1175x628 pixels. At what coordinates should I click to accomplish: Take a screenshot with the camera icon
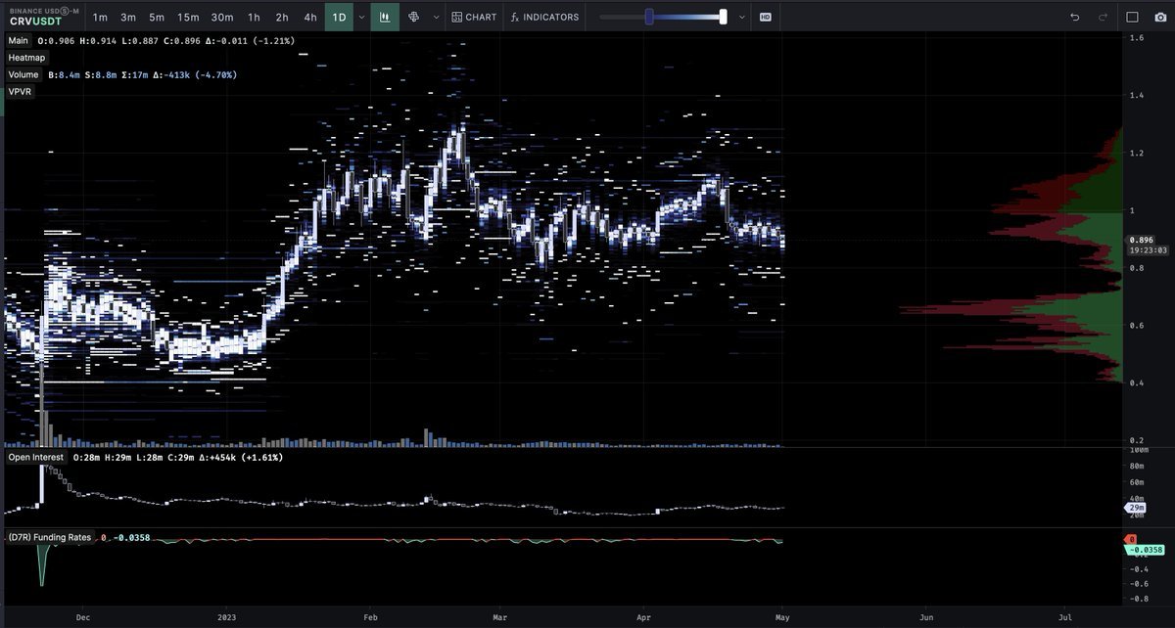tap(1160, 17)
